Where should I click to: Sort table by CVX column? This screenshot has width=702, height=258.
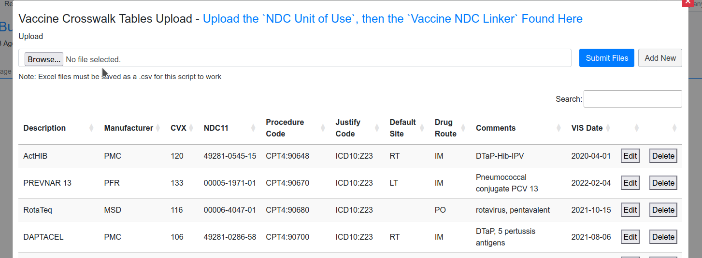click(178, 128)
